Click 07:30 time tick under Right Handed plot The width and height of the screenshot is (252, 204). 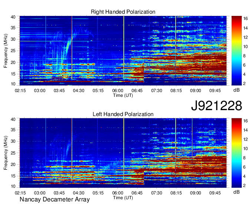coord(156,91)
